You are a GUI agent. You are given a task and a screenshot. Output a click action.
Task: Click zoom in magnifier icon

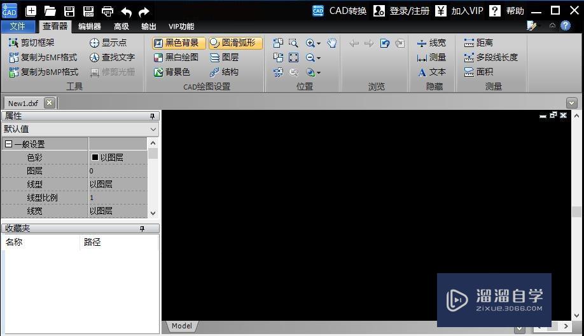pyautogui.click(x=310, y=43)
